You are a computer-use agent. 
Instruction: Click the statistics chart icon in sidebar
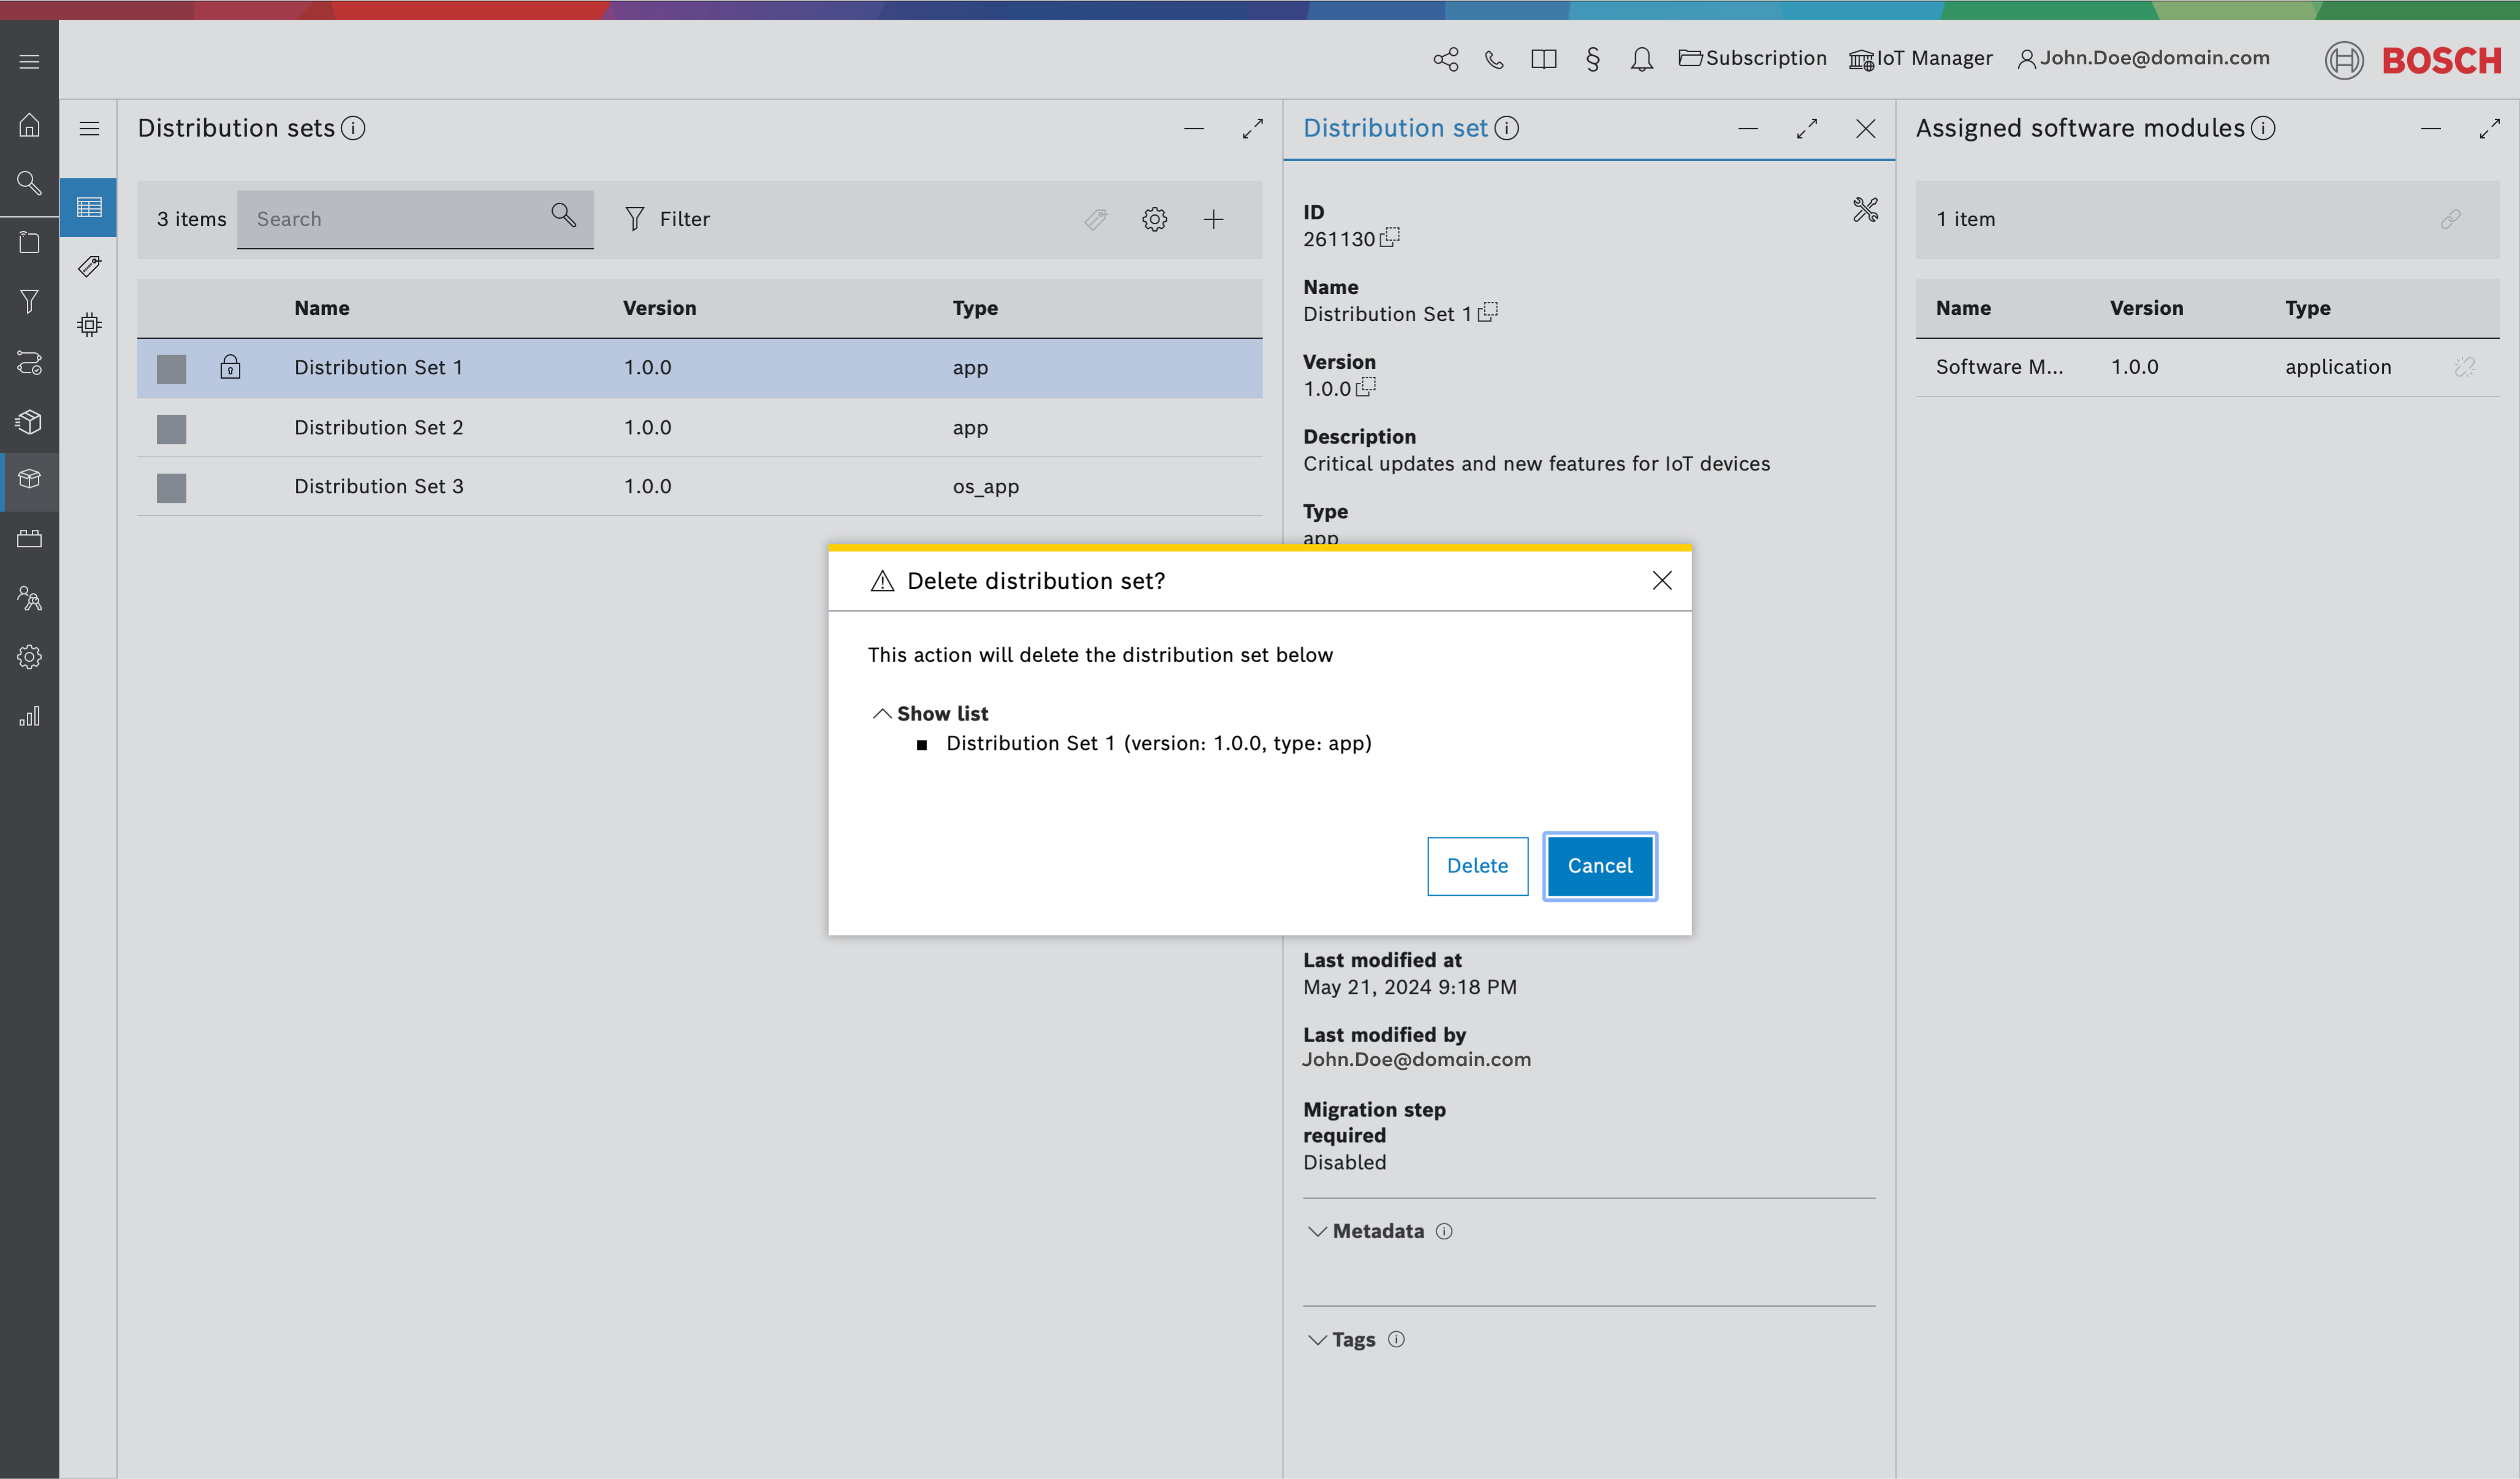point(29,716)
